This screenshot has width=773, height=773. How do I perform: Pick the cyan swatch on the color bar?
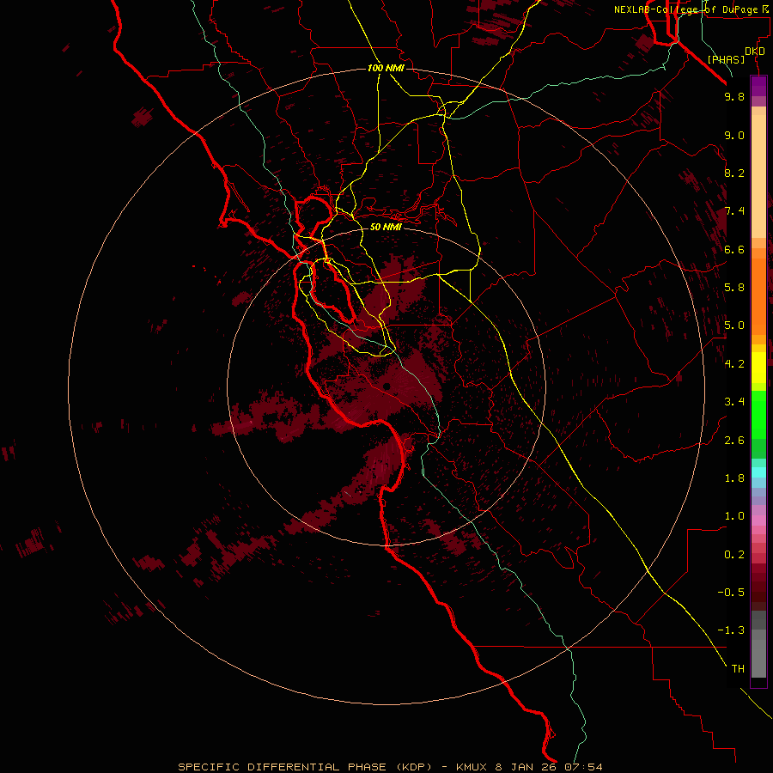[758, 472]
